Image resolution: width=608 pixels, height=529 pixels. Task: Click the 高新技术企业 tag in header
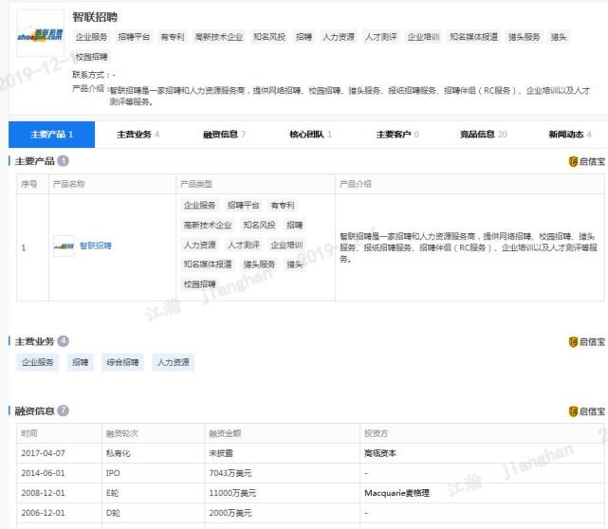pyautogui.click(x=219, y=37)
